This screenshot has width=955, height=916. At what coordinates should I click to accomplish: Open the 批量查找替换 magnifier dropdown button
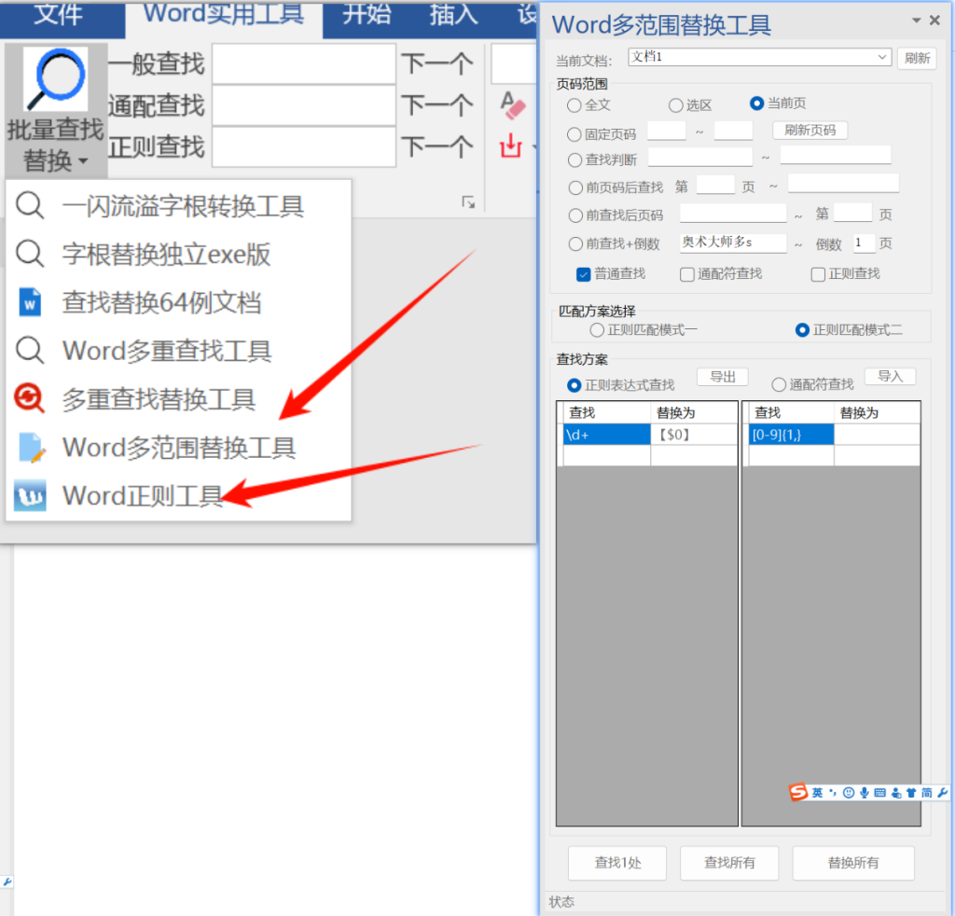55,110
